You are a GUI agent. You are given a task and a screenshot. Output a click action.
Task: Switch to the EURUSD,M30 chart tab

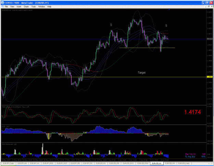click(143, 163)
